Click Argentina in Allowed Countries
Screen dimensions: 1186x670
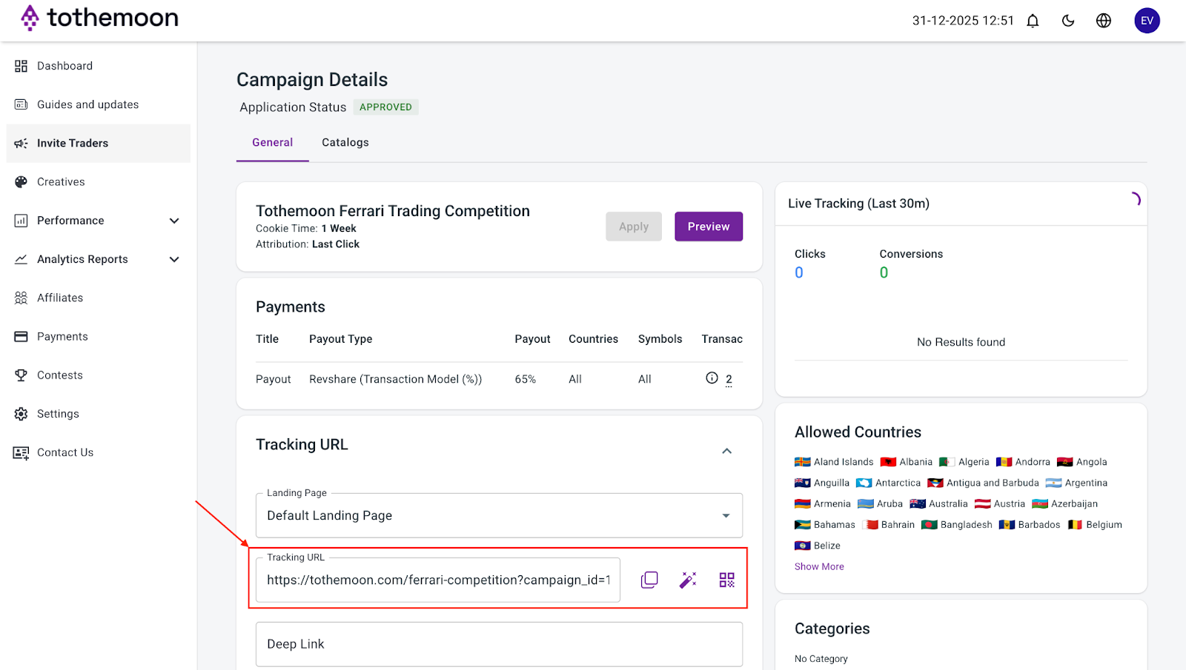tap(1076, 483)
